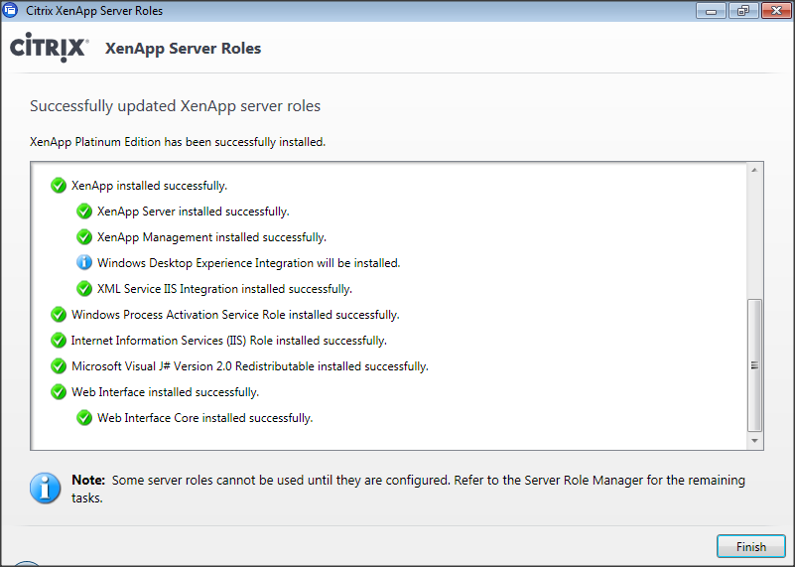795x567 pixels.
Task: Click the Finish button
Action: [750, 546]
